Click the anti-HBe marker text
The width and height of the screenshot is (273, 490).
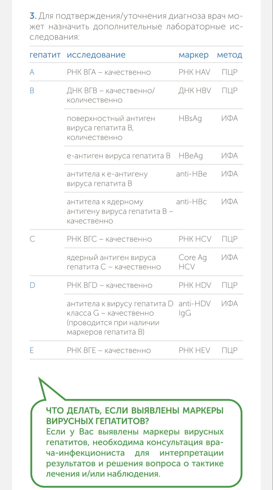(191, 174)
